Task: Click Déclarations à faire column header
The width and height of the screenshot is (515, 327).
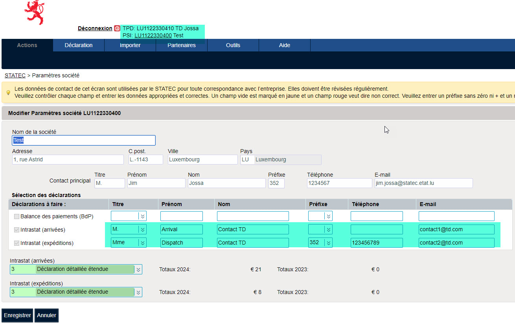Action: 39,204
